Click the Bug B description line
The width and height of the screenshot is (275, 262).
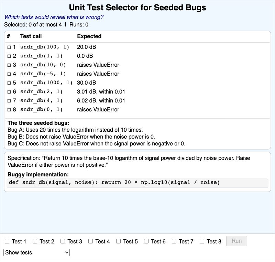click(81, 137)
